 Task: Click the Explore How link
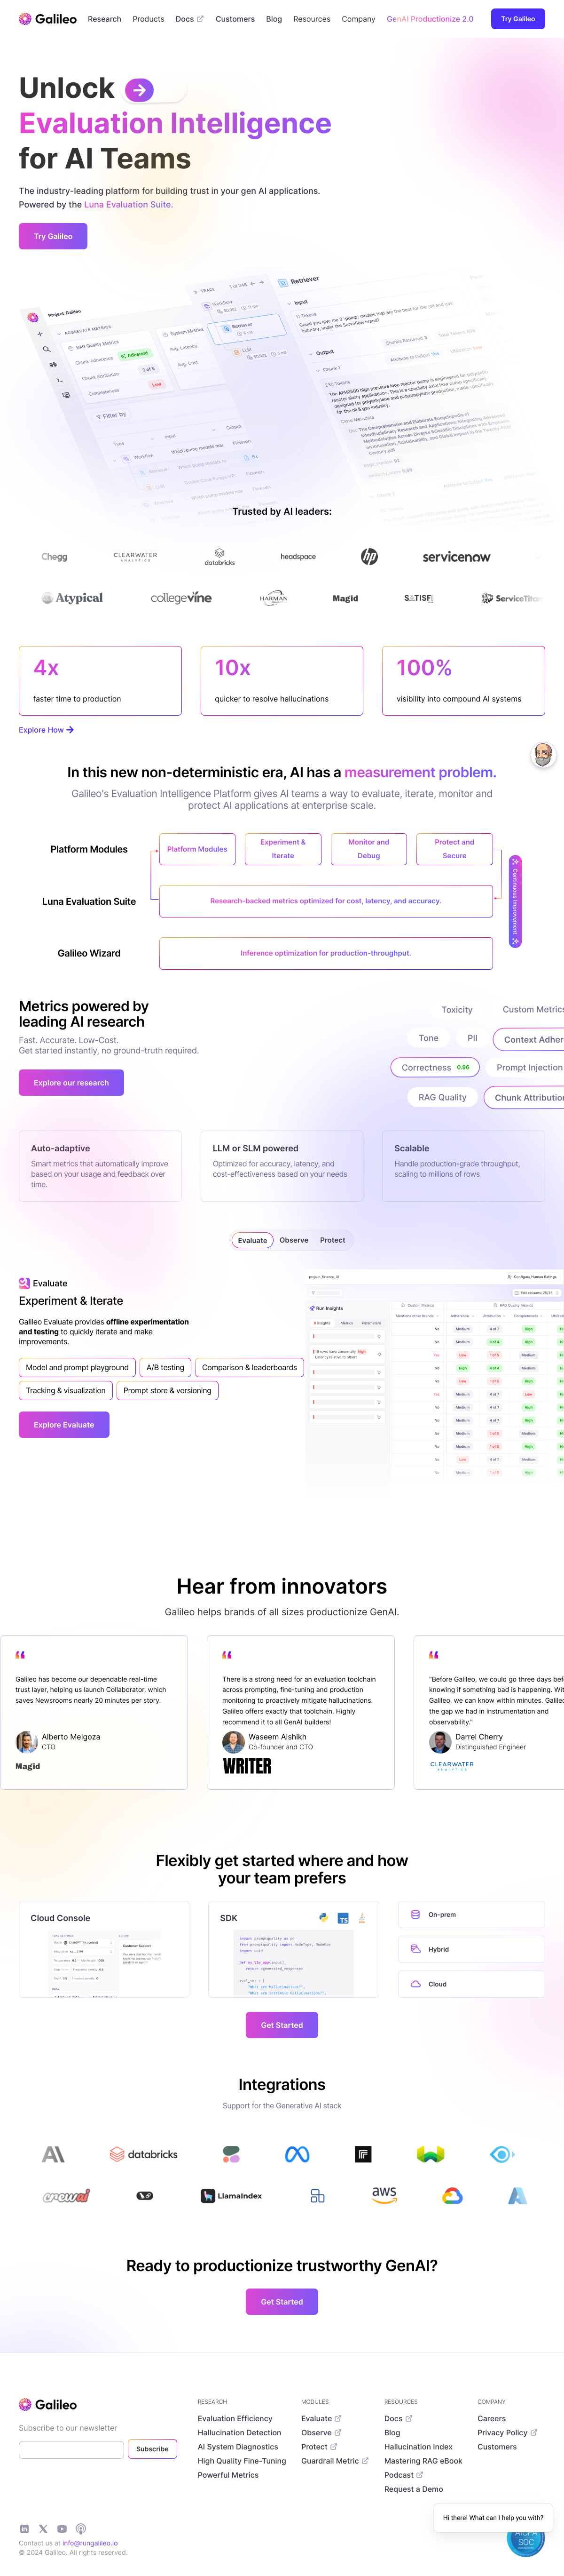(46, 730)
